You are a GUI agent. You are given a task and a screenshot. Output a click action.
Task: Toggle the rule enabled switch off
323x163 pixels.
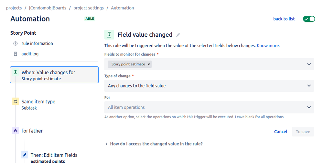coord(309,19)
